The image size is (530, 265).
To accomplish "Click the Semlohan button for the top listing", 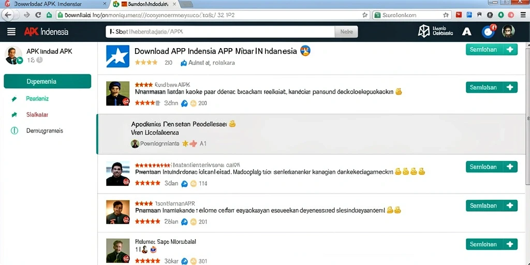I will (492, 50).
